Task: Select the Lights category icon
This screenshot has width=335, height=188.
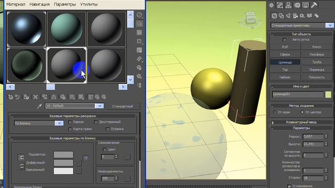Action: point(288,16)
